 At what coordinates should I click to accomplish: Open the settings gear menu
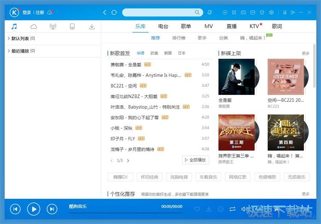[271, 12]
